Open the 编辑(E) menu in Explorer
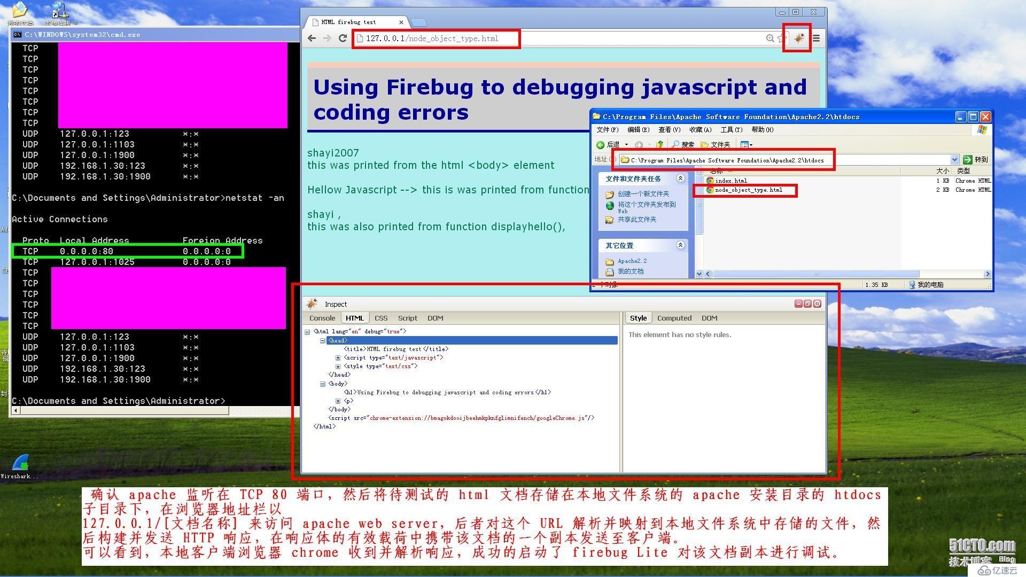The width and height of the screenshot is (1026, 577). pyautogui.click(x=638, y=130)
